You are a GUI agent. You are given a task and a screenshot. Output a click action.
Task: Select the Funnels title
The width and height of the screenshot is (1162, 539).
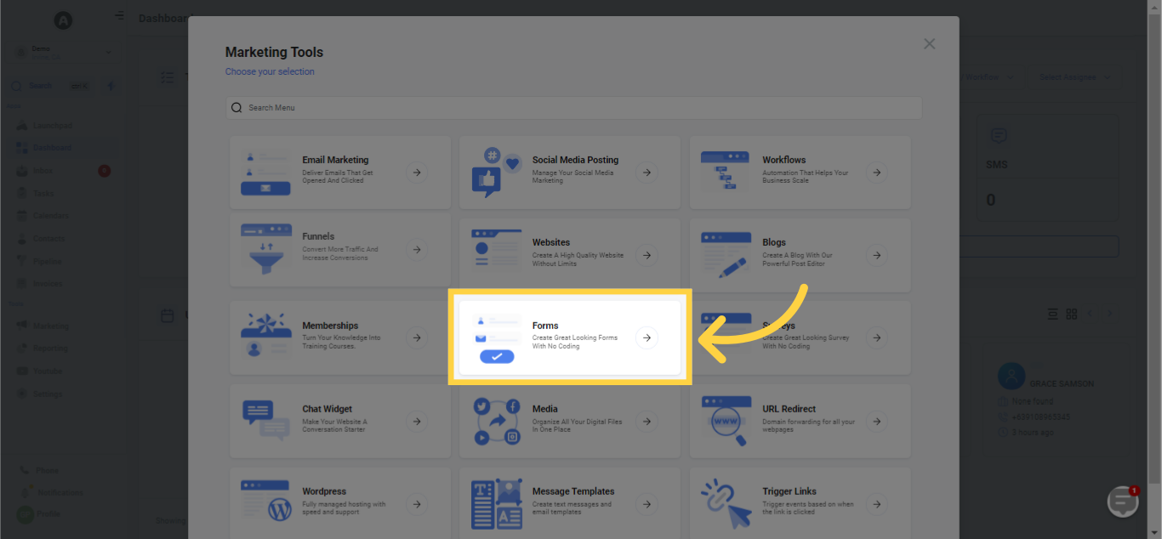pos(318,236)
